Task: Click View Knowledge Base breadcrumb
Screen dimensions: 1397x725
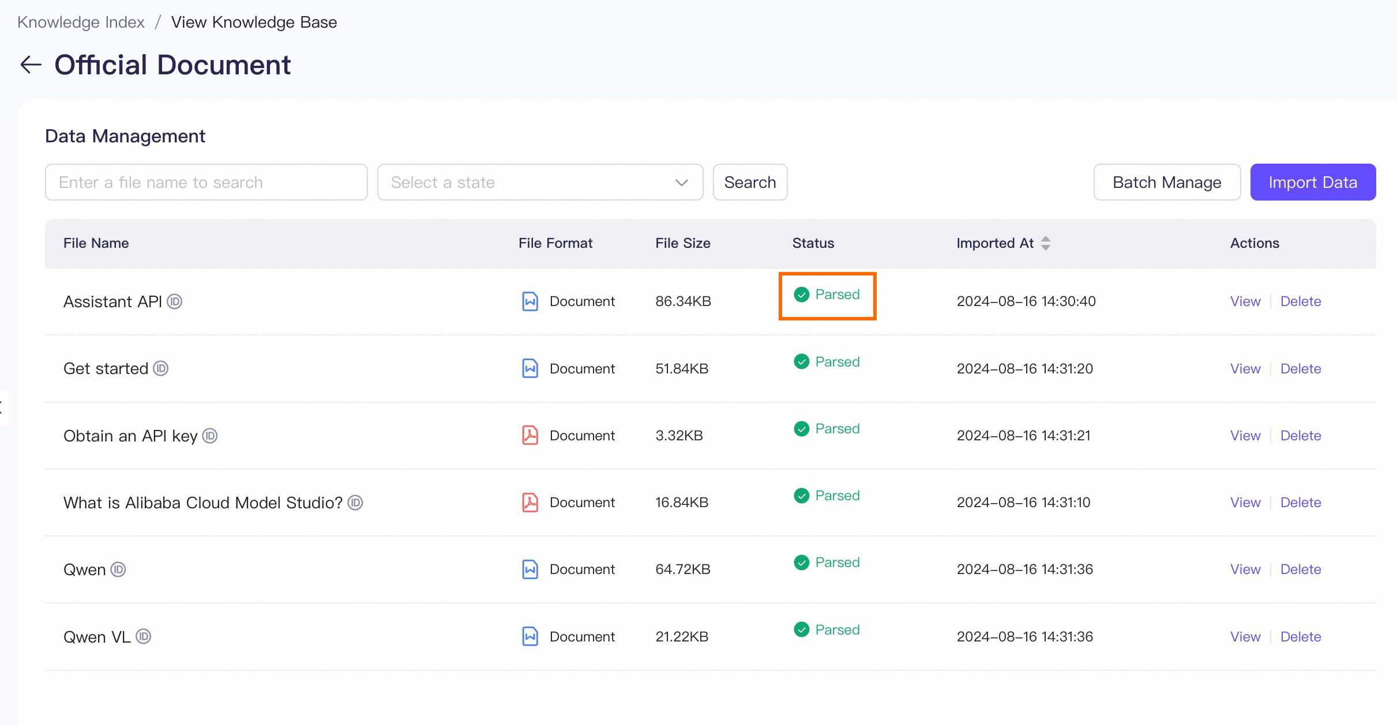Action: pos(254,22)
